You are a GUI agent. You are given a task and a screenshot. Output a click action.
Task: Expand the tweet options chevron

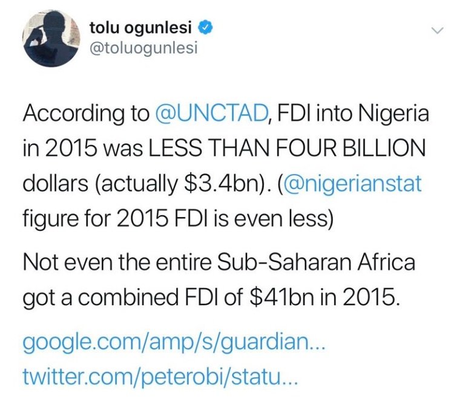tap(437, 30)
